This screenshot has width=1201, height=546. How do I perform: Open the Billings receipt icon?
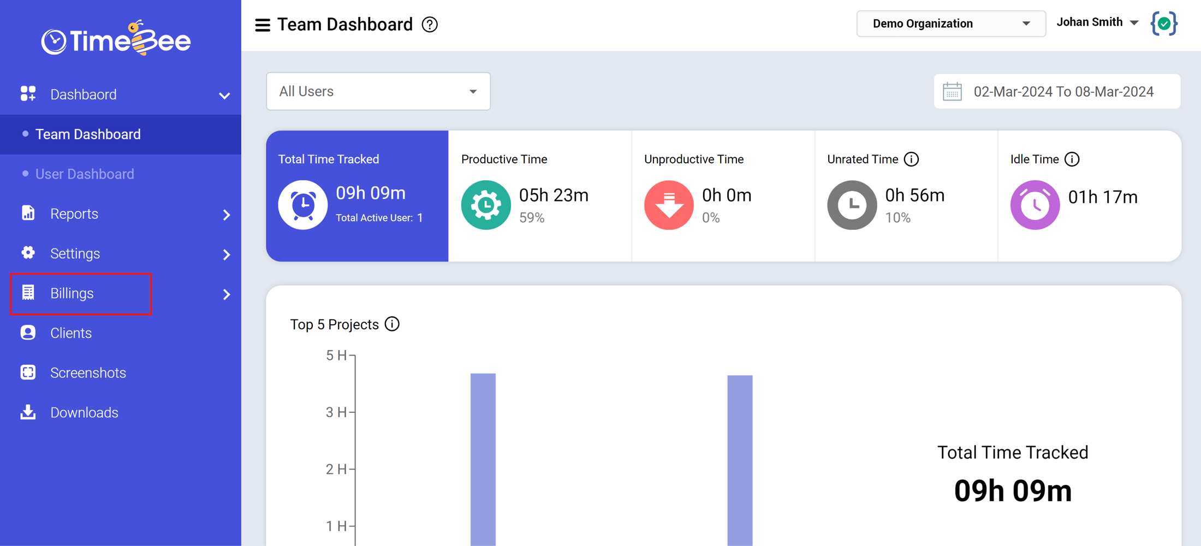click(28, 293)
